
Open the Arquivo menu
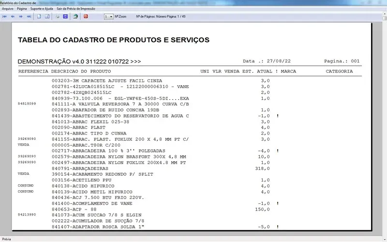[x=8, y=9]
